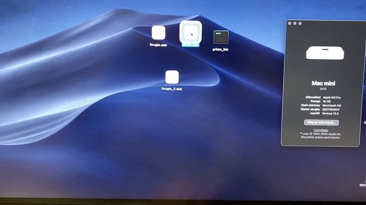Click the 'Mikroukład' label
366x205 pixels.
313,97
